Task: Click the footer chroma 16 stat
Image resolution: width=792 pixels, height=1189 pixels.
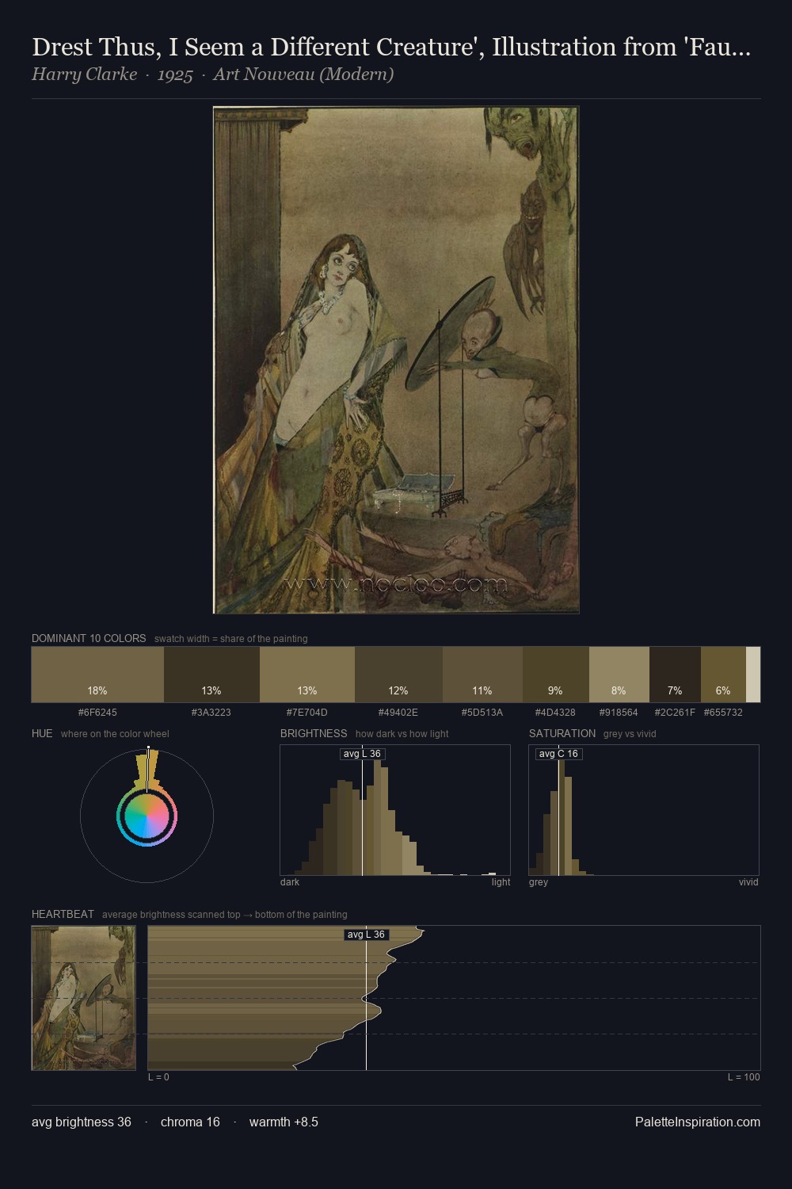Action: (x=190, y=1122)
